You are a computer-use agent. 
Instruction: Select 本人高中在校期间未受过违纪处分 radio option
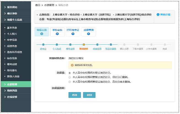[x=69, y=73]
